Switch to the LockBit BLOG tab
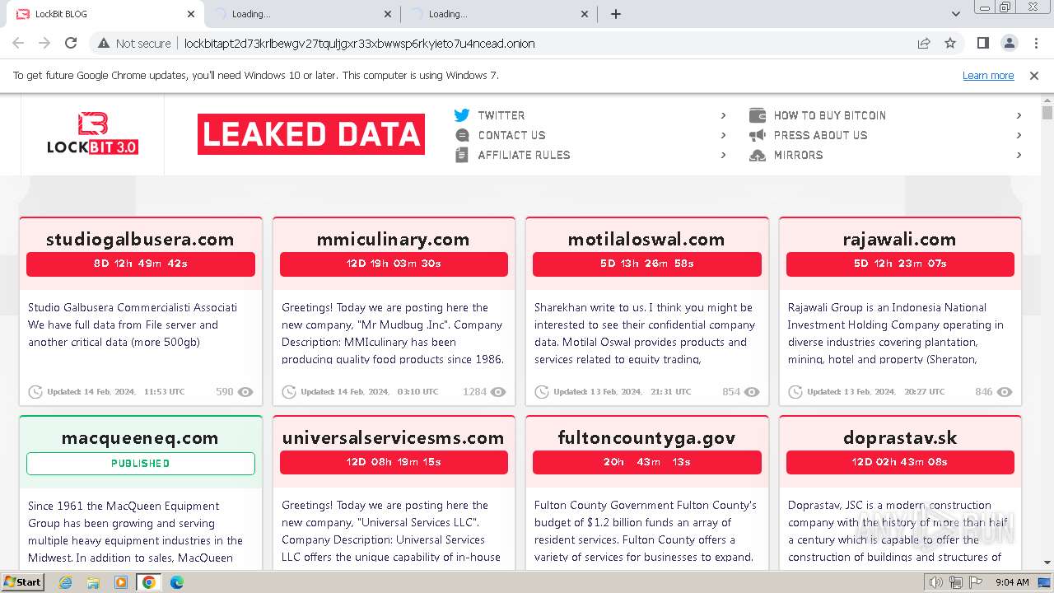This screenshot has height=593, width=1054. coord(105,14)
